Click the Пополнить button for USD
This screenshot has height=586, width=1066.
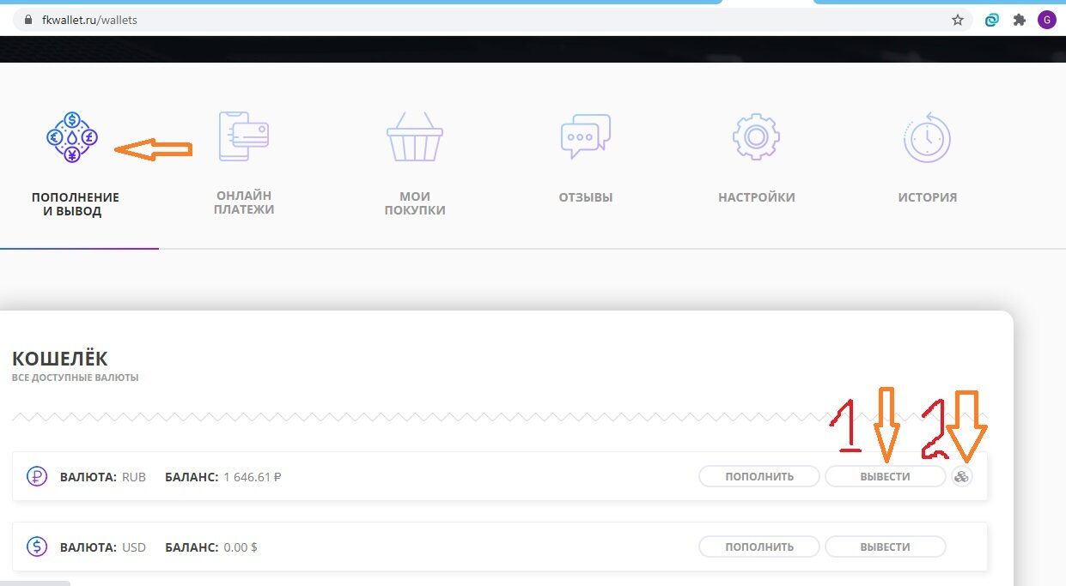point(759,547)
